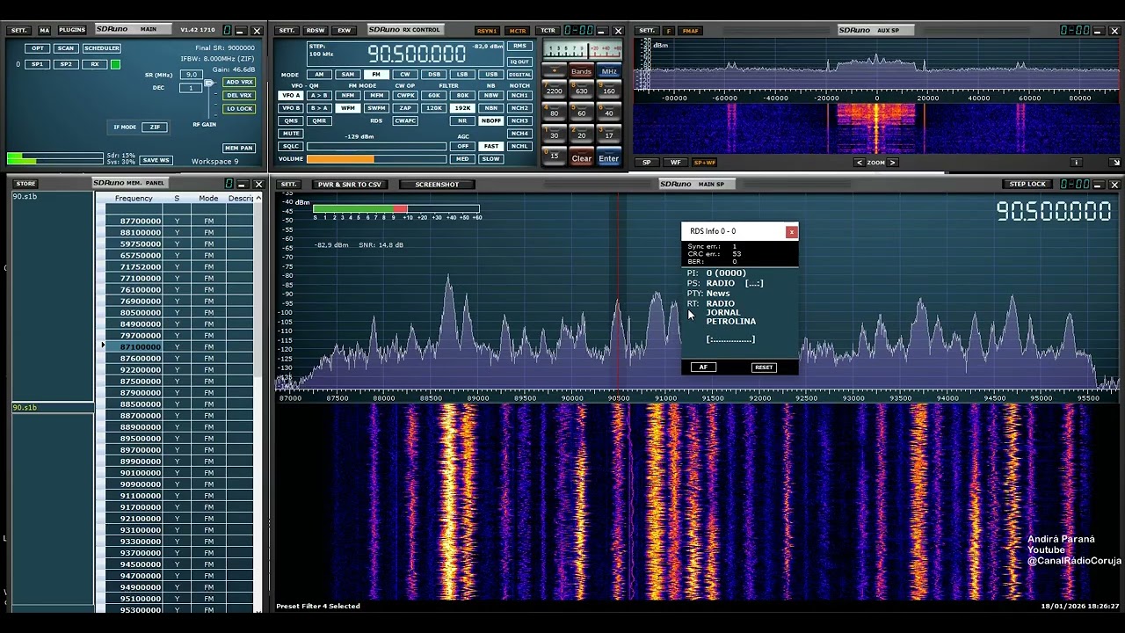
Task: Click the SAVE WS button
Action: 156,160
